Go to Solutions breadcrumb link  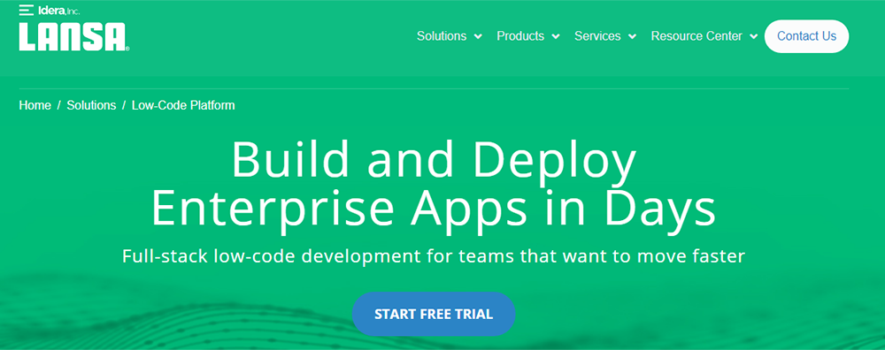tap(91, 105)
